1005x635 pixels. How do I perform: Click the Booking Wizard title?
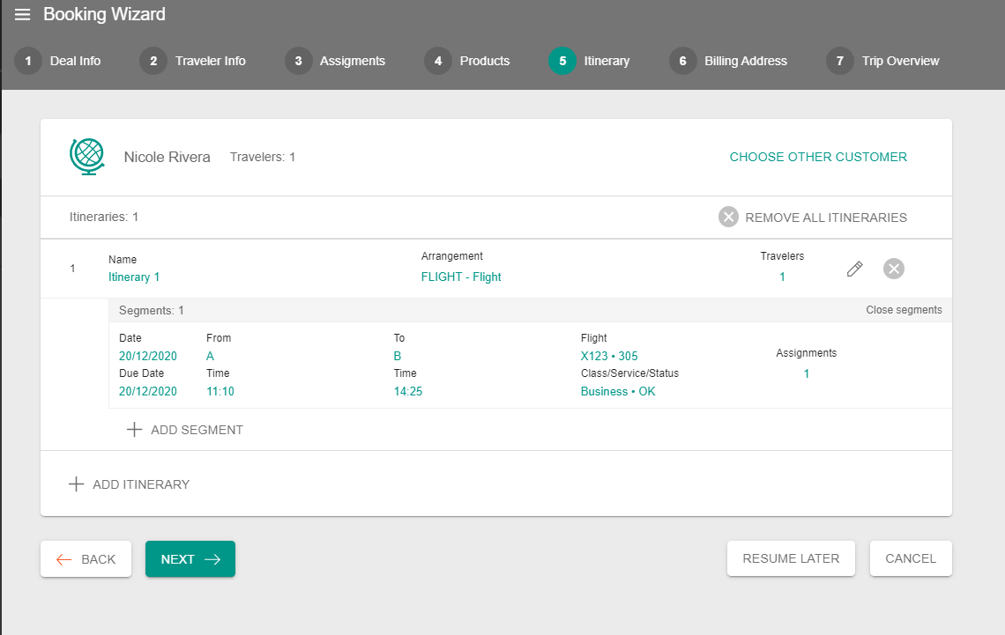[104, 14]
